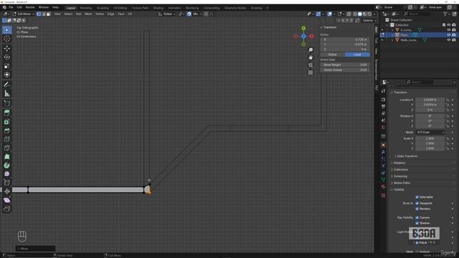459x258 pixels.
Task: Pick the Edge Slide tool
Action: point(6,183)
